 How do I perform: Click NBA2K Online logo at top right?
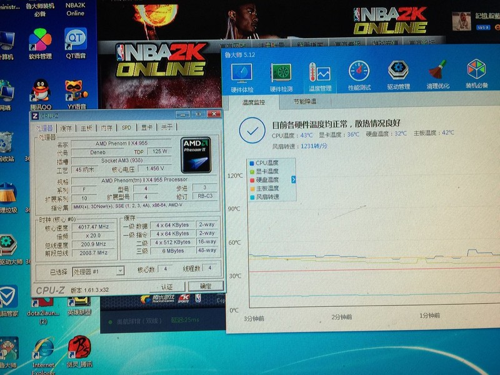(390, 21)
